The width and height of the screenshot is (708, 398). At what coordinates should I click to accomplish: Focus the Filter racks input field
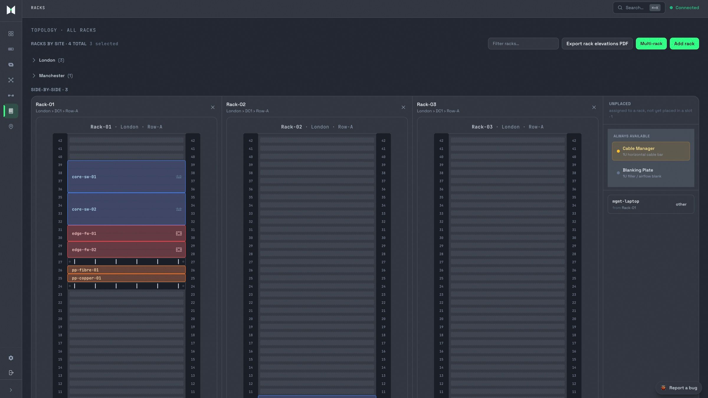[x=523, y=44]
